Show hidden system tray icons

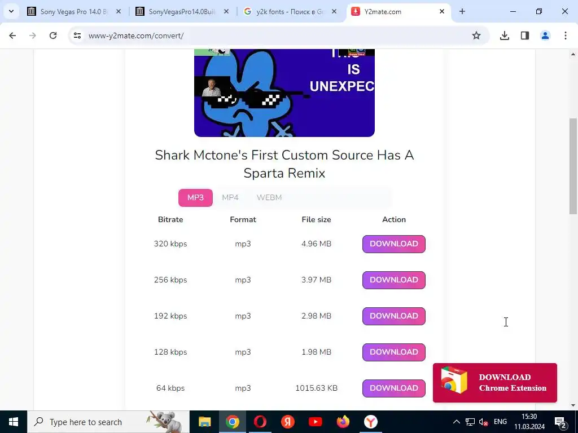(x=456, y=422)
